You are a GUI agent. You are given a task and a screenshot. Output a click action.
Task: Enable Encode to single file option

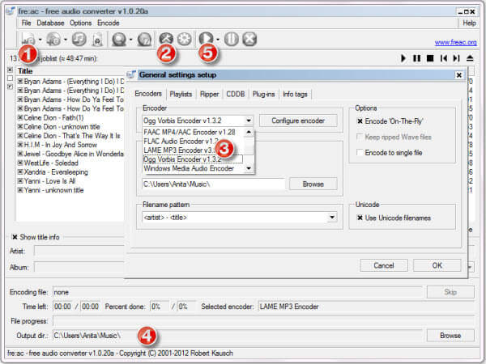360,153
